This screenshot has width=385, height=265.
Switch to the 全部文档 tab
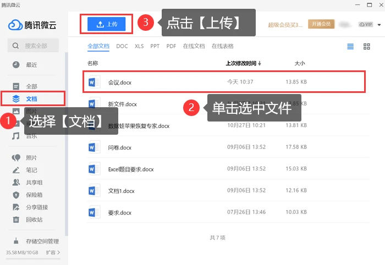pyautogui.click(x=98, y=46)
